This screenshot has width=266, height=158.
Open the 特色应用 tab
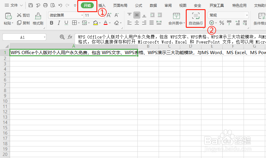[x=239, y=5]
